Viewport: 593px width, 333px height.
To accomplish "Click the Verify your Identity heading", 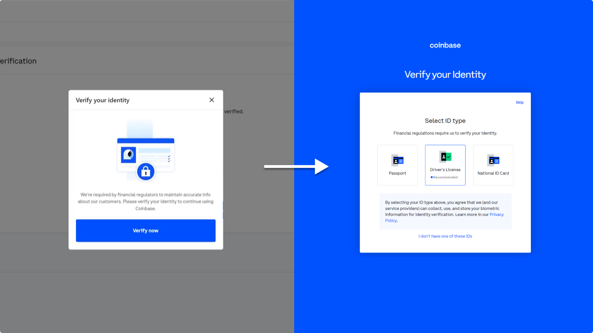I will (445, 74).
